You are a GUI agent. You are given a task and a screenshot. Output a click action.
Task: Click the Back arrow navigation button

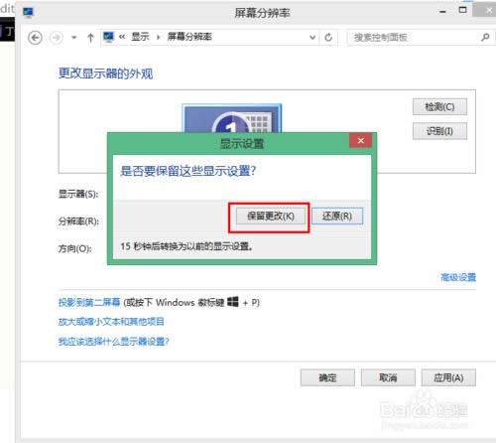[35, 38]
